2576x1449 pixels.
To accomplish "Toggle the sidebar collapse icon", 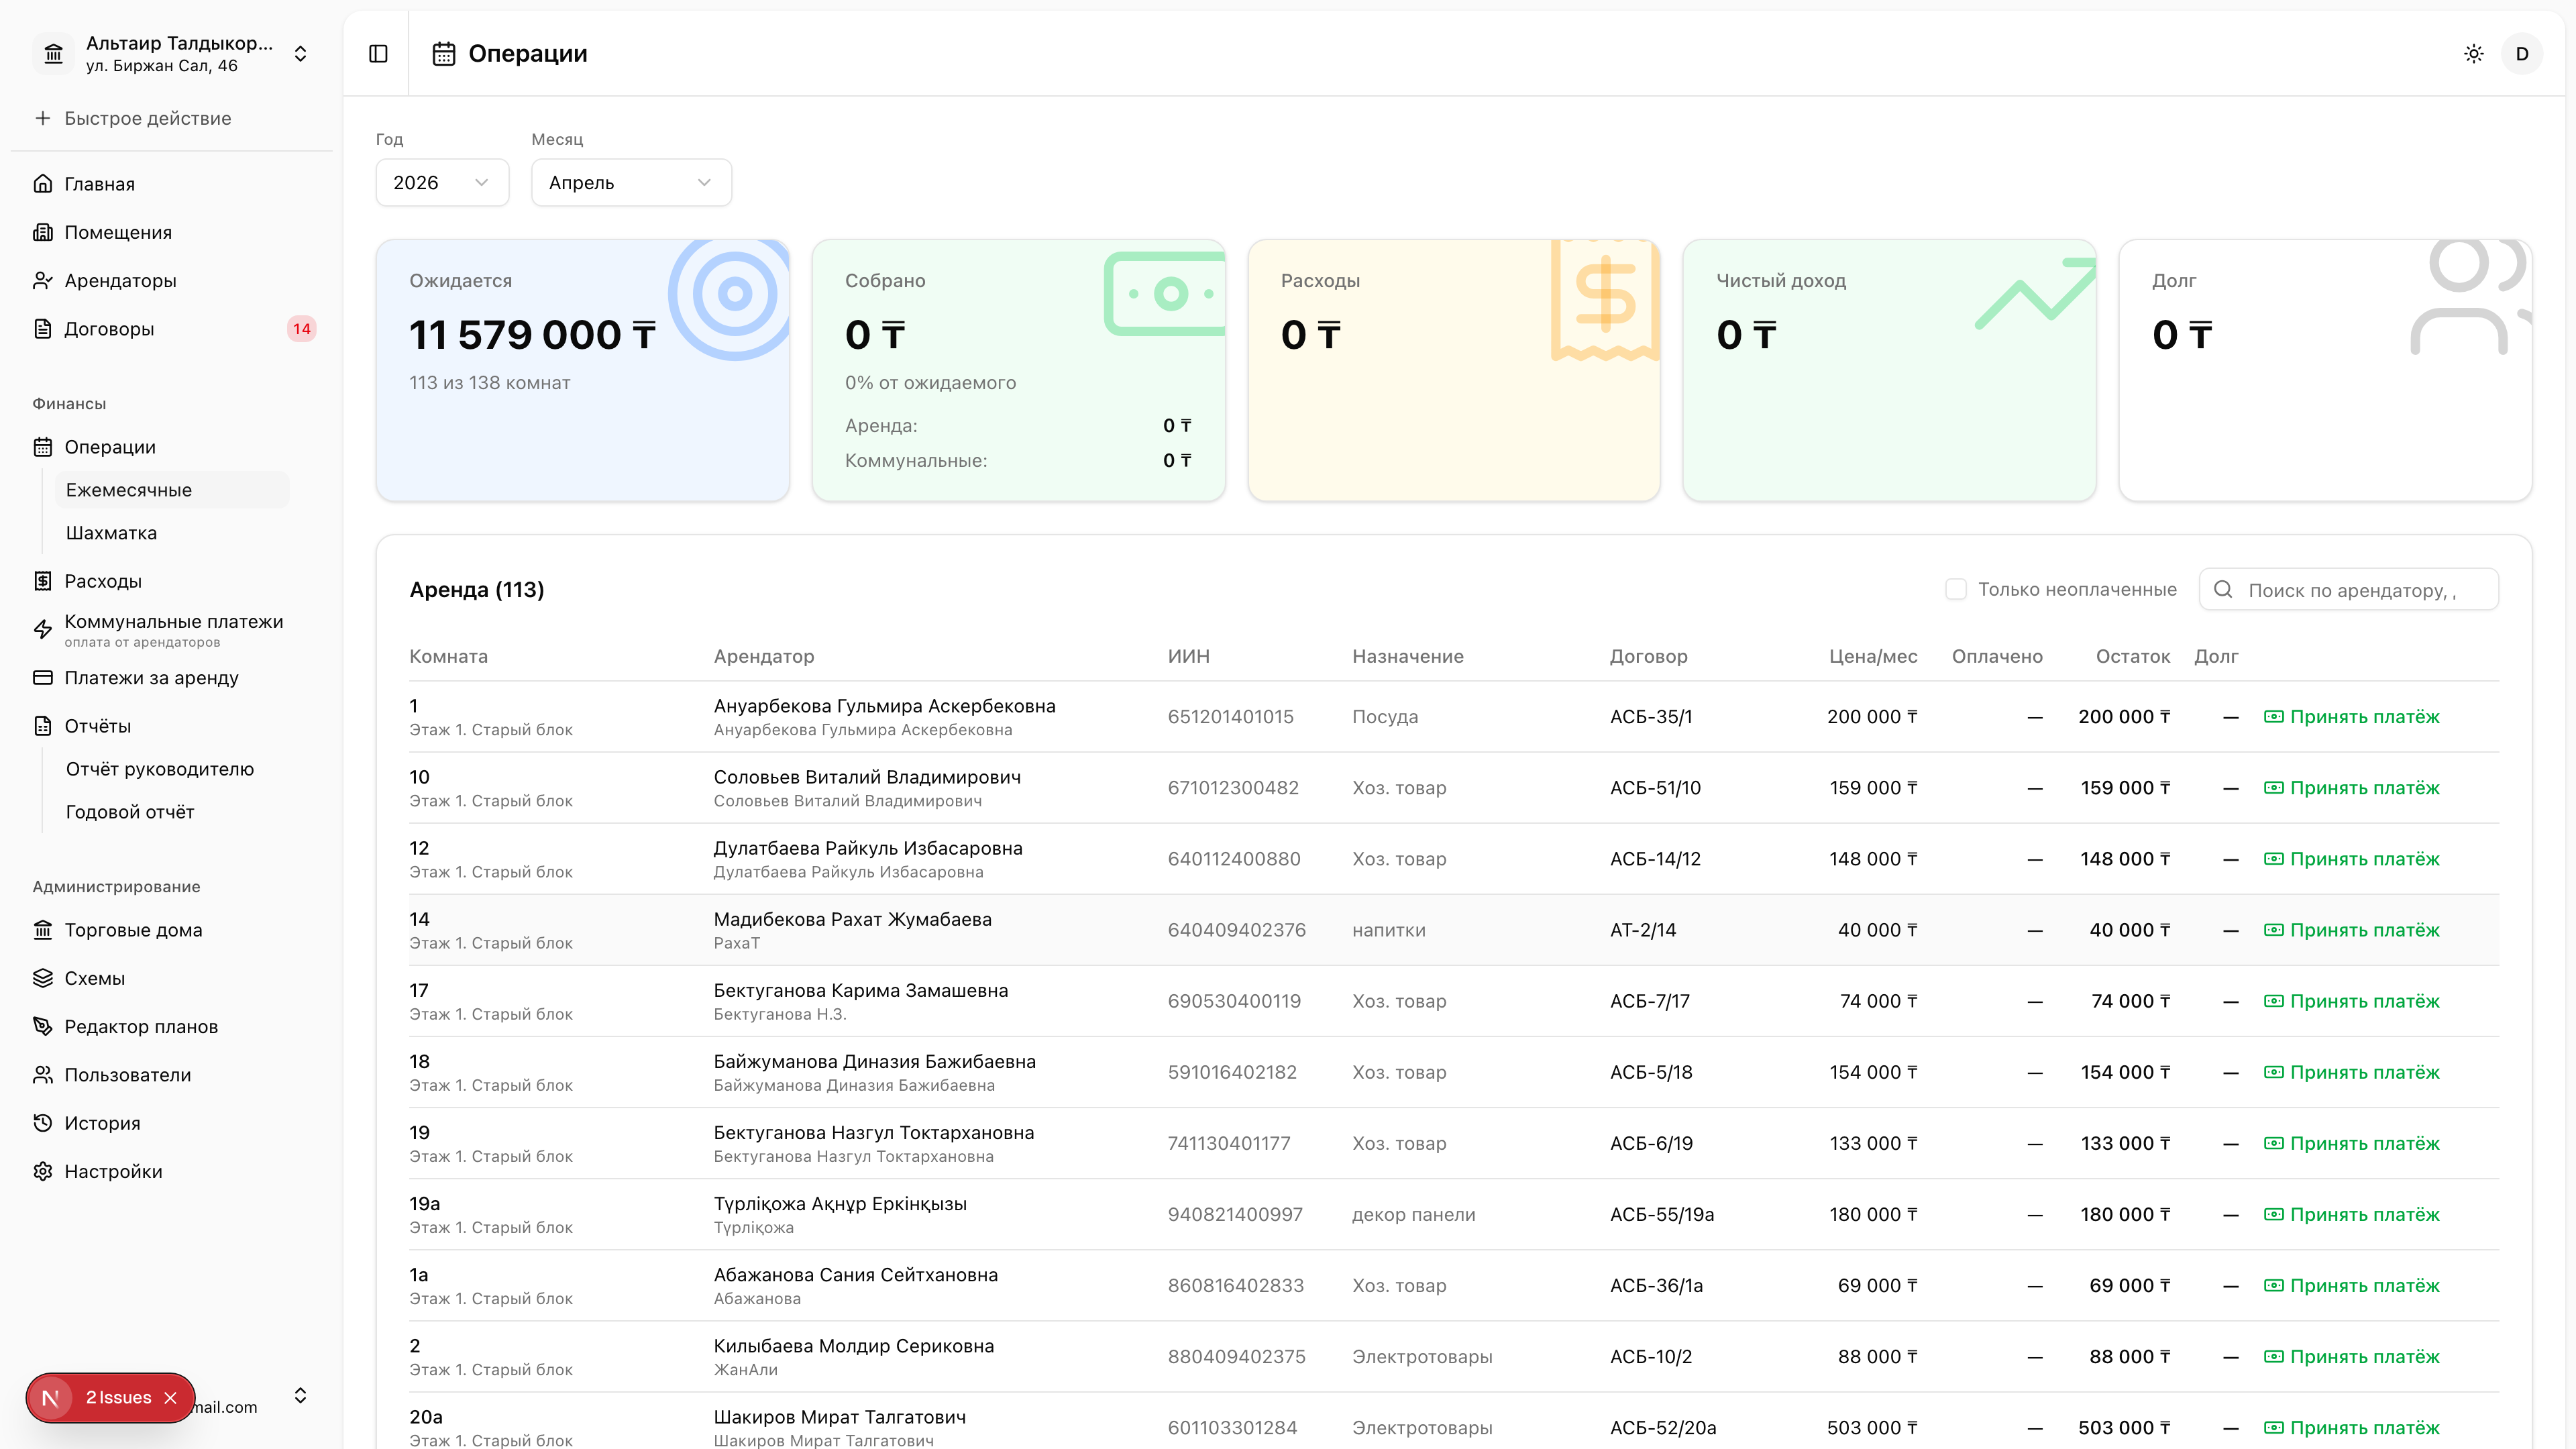I will pos(378,54).
